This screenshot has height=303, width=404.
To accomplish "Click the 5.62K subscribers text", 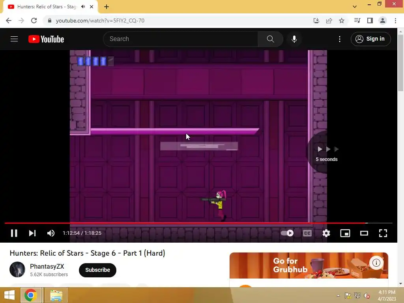I will pos(49,275).
